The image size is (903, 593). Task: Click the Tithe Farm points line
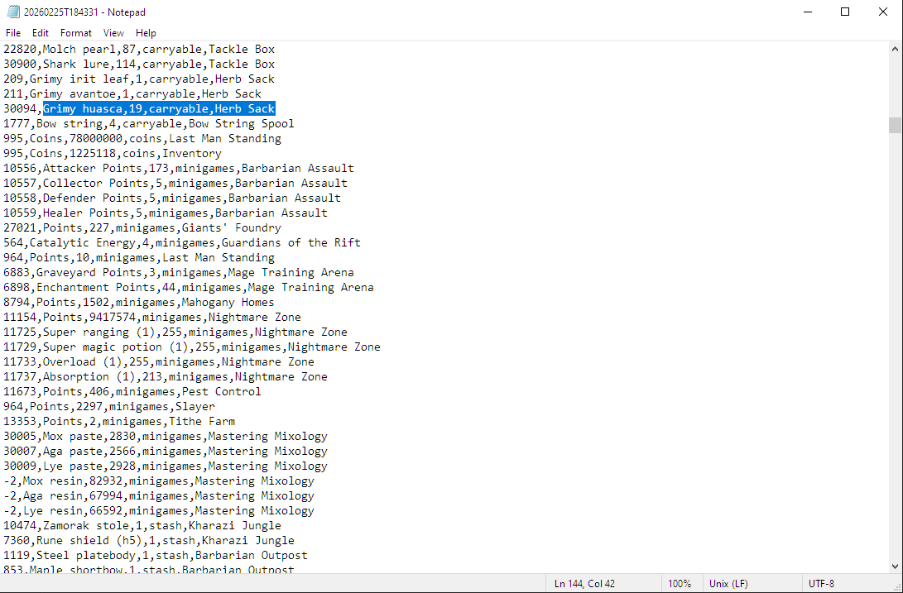[119, 422]
